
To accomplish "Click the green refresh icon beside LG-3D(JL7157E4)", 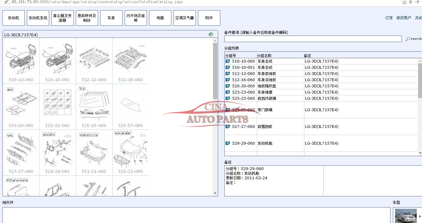I will pos(211,34).
